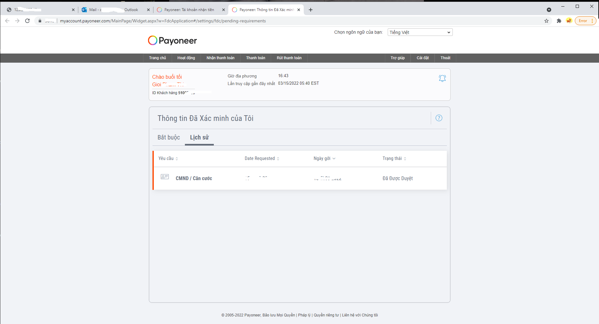Click the browser forward arrow
The image size is (599, 324).
[x=17, y=21]
